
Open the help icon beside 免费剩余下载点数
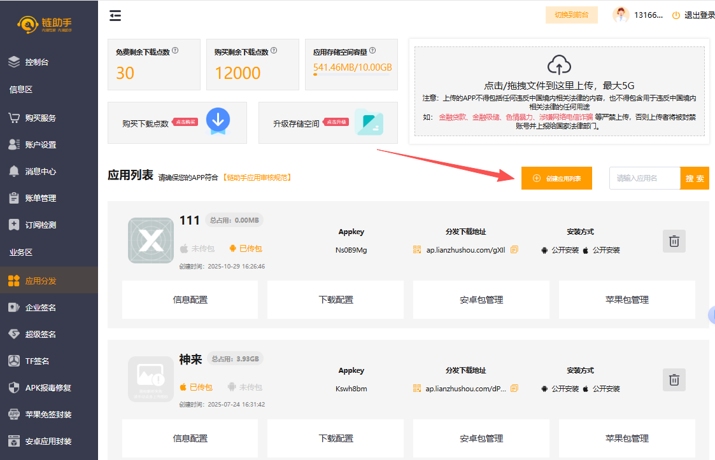175,51
